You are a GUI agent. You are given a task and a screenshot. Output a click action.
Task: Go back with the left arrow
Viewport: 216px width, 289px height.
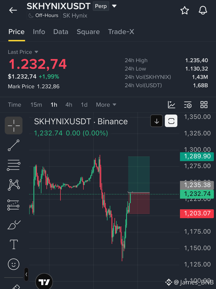[x=13, y=10]
